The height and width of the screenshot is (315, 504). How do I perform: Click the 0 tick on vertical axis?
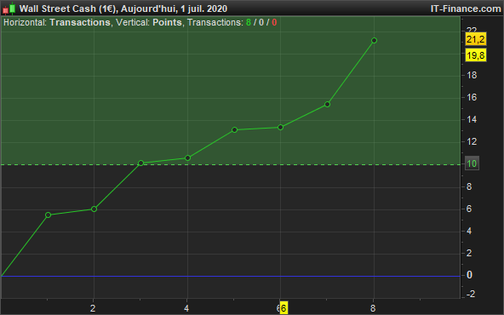click(x=469, y=275)
